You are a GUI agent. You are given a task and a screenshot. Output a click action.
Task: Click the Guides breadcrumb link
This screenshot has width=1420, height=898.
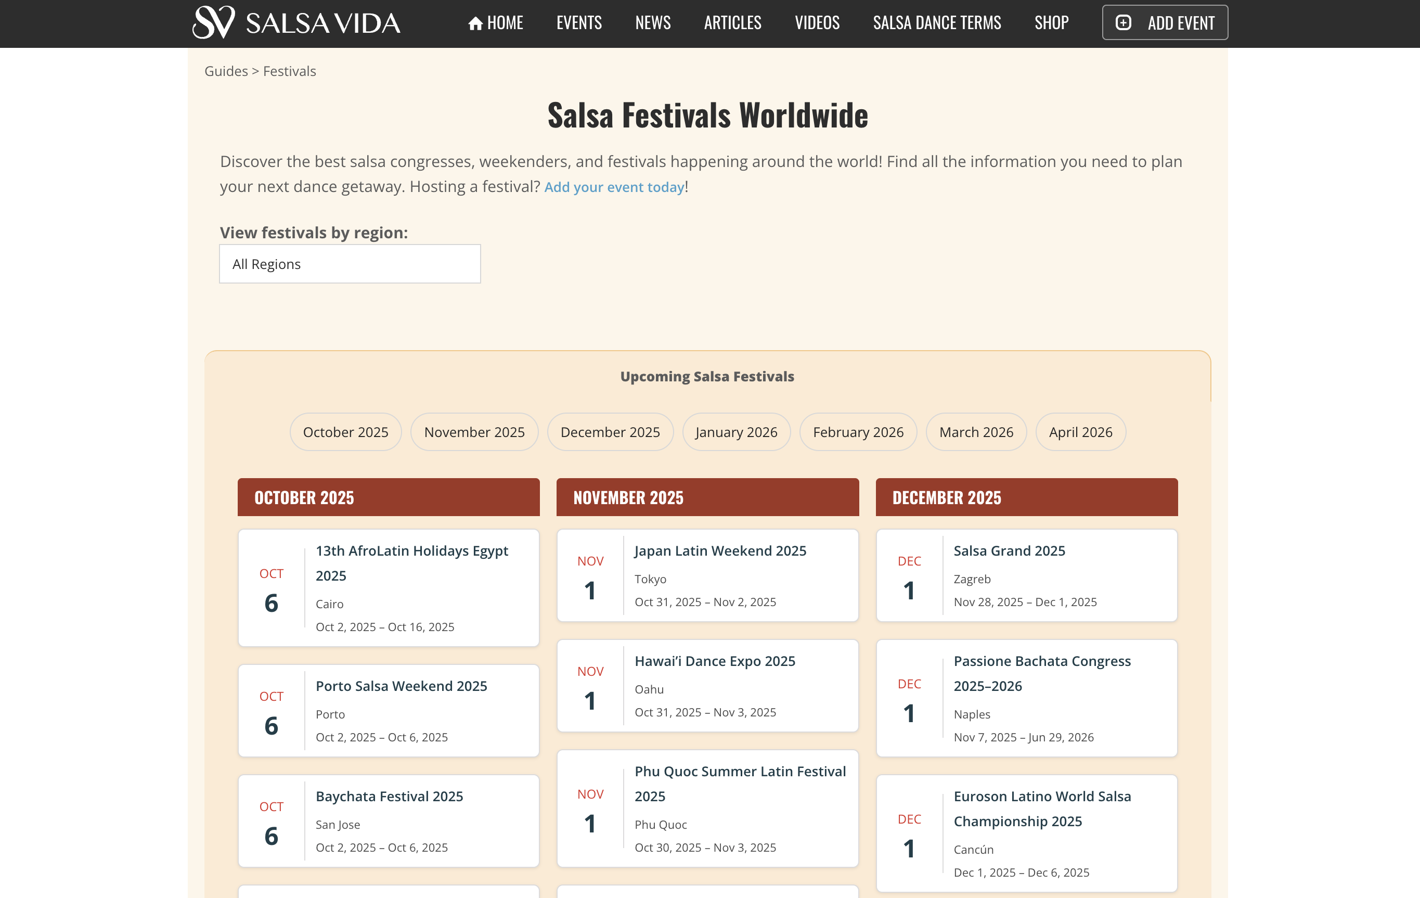[x=226, y=71]
